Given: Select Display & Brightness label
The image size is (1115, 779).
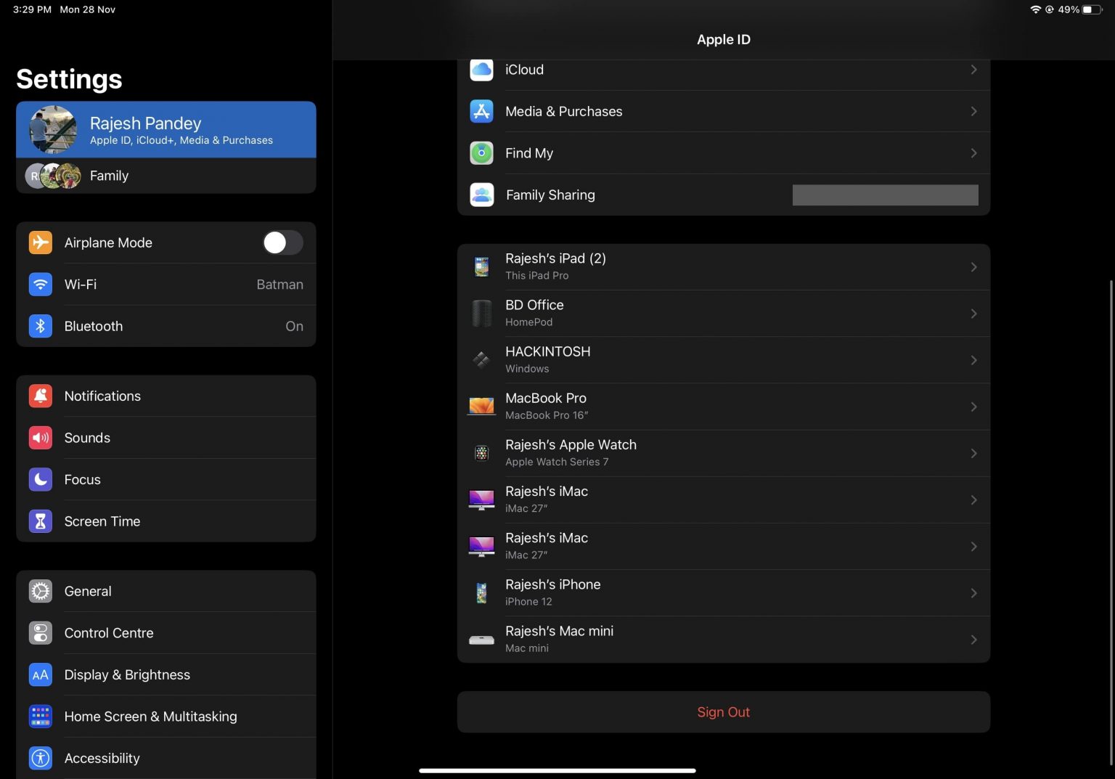Looking at the screenshot, I should point(127,674).
